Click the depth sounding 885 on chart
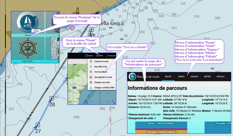This screenshot has height=136, width=233. tap(103, 109)
